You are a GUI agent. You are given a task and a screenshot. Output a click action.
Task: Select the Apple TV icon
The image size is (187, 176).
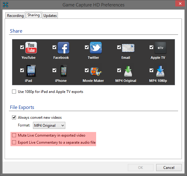(160, 48)
